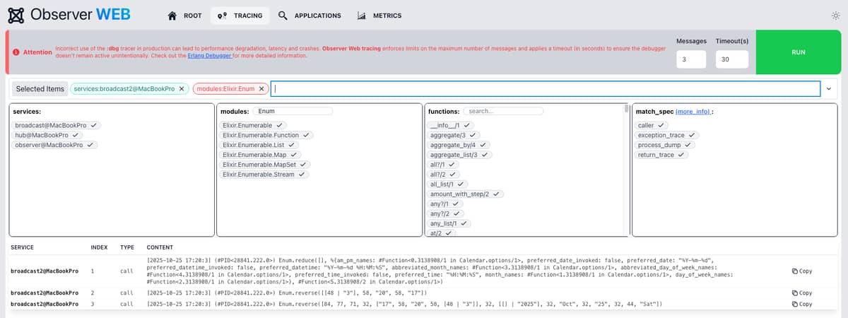This screenshot has width=848, height=318.
Task: Open the match_spec more_info link
Action: (693, 112)
